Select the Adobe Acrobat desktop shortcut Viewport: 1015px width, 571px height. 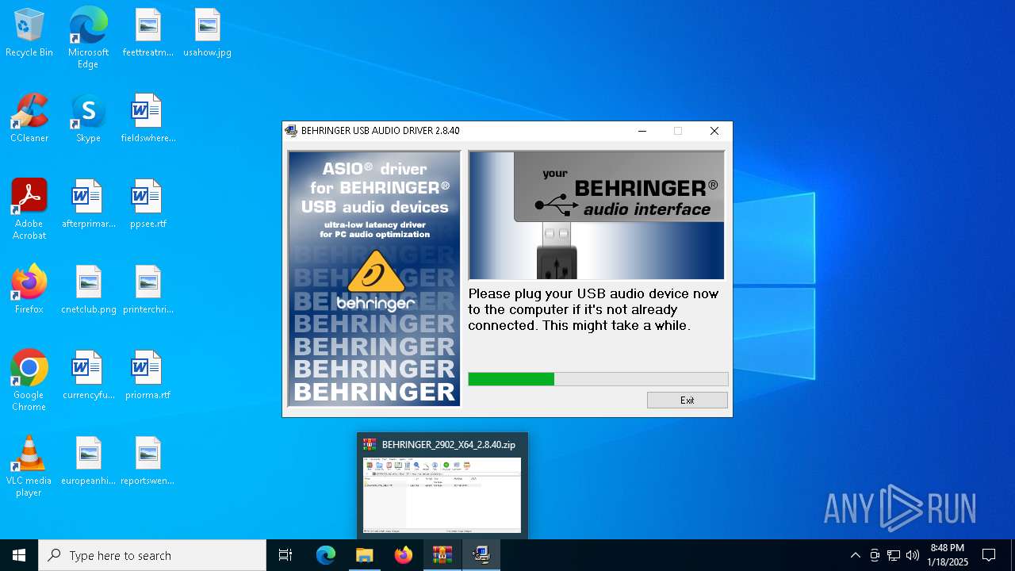pos(29,209)
